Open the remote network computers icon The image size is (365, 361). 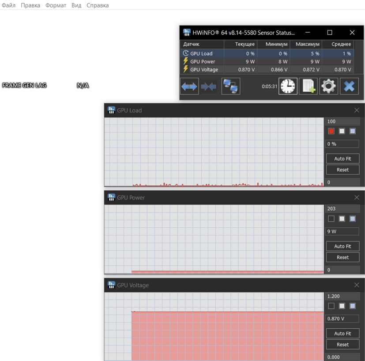231,86
